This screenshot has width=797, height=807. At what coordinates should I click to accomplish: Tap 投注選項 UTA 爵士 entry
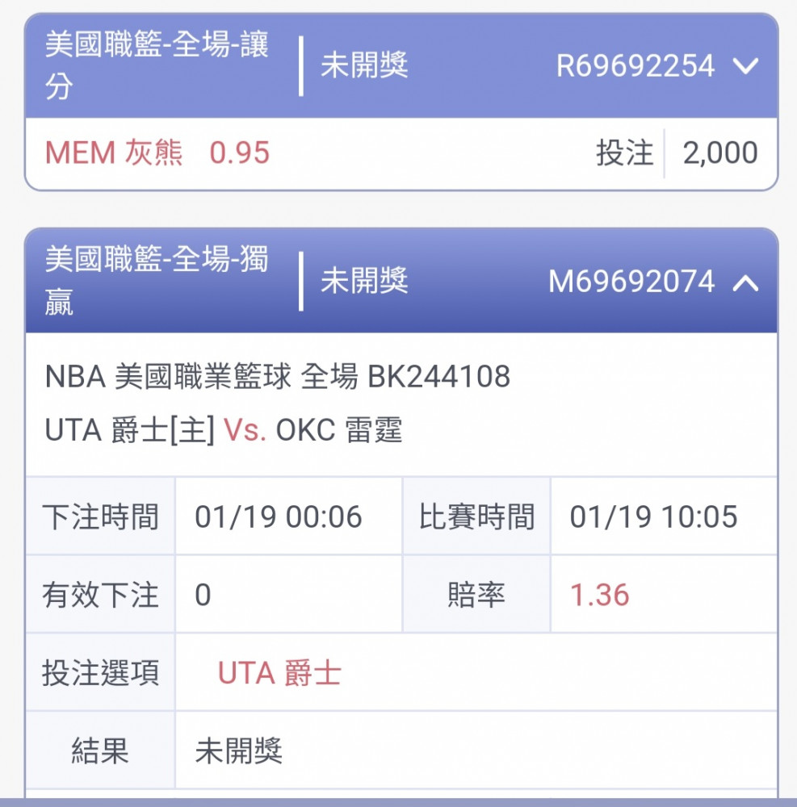click(x=279, y=673)
